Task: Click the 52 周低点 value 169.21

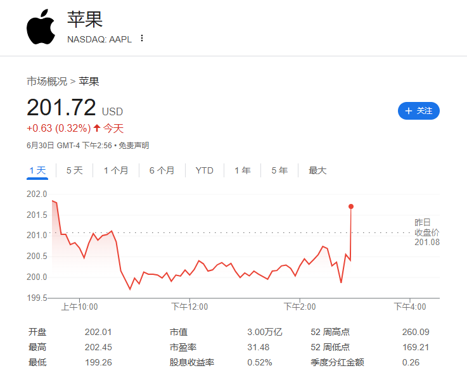Action: pos(416,347)
